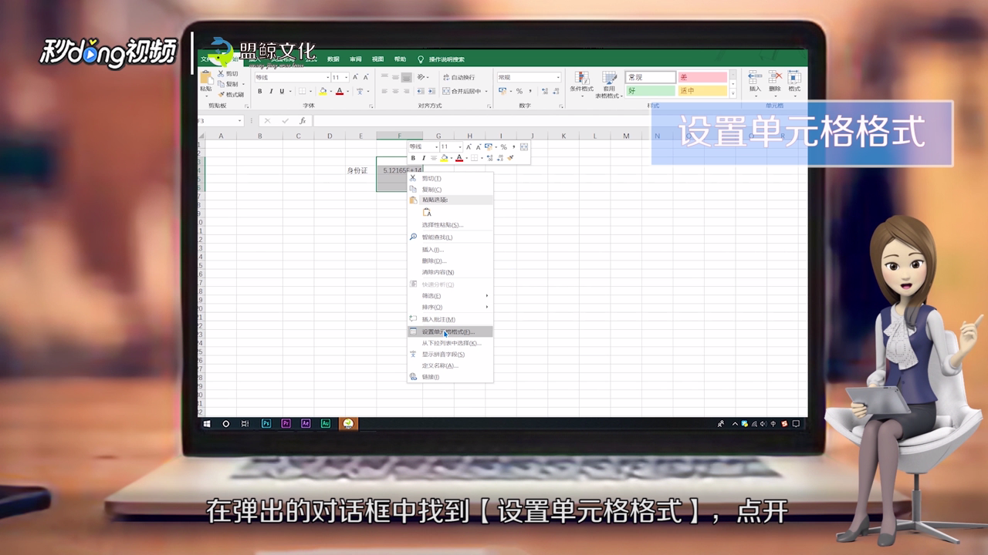Select the Bad (差) cell style

702,77
